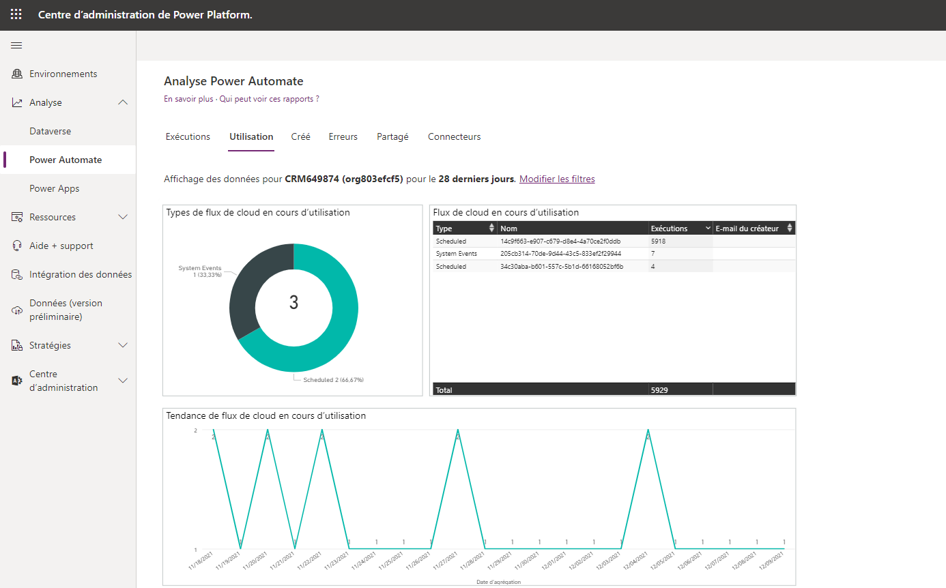Click the Analyse chart icon
Viewport: 946px width, 588px height.
point(17,102)
